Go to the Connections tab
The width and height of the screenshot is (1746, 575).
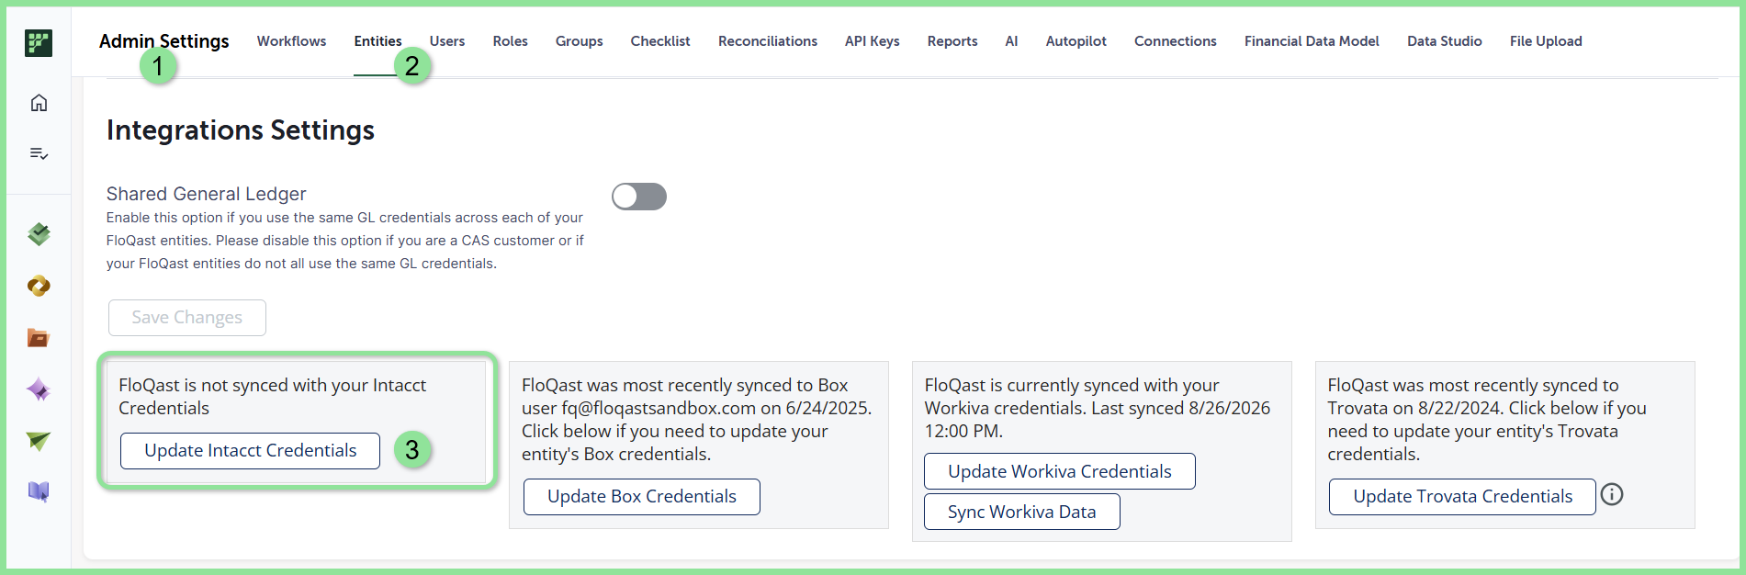coord(1175,41)
